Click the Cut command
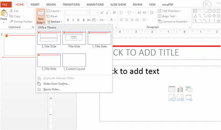The image size is (221, 130). click(x=14, y=11)
